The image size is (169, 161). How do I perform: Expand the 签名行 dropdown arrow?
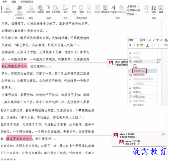point(138,6)
